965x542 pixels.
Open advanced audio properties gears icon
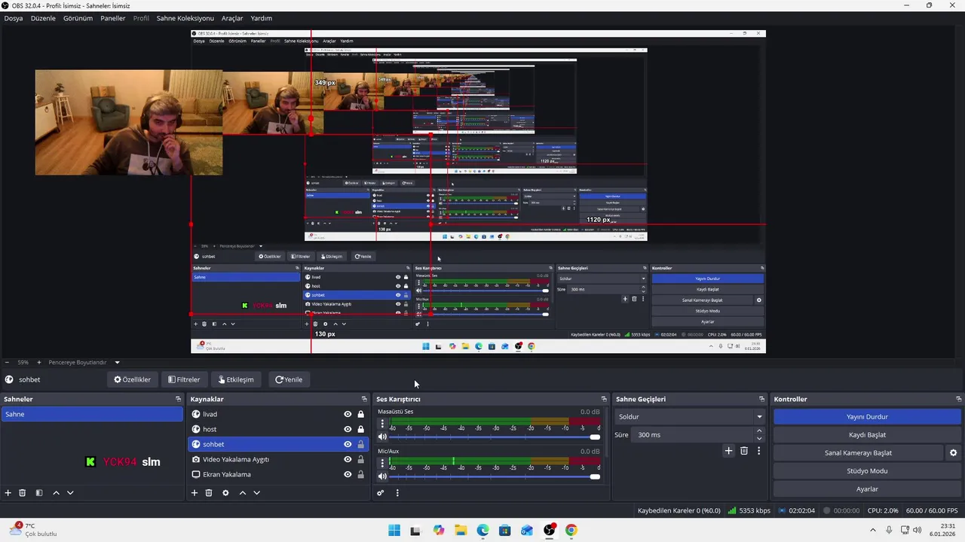381,493
